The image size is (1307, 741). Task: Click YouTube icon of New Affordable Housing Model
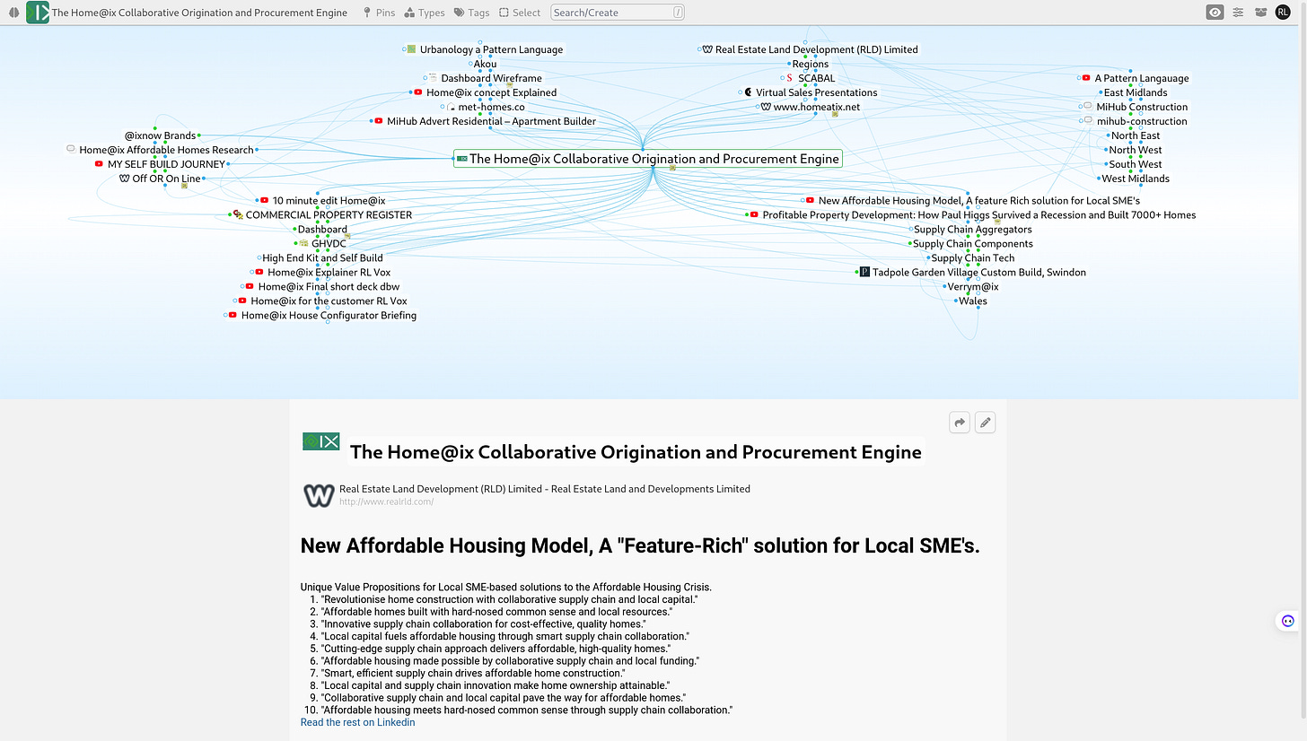810,201
